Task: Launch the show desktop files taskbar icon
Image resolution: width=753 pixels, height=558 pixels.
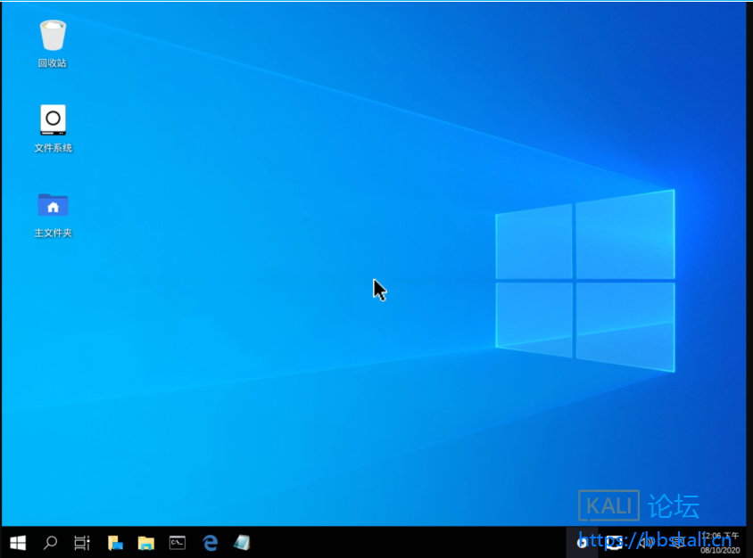Action: (x=115, y=542)
